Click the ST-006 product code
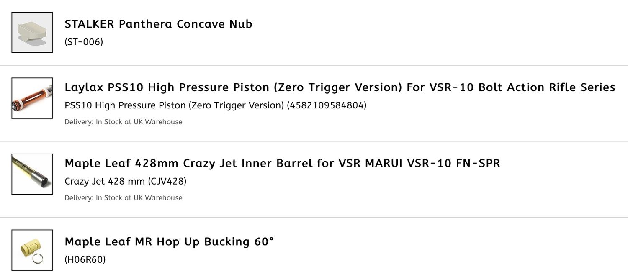This screenshot has width=628, height=277. [x=84, y=42]
